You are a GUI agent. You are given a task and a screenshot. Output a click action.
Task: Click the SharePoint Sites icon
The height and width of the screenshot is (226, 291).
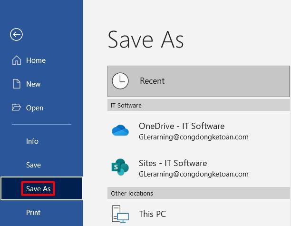[x=120, y=167]
